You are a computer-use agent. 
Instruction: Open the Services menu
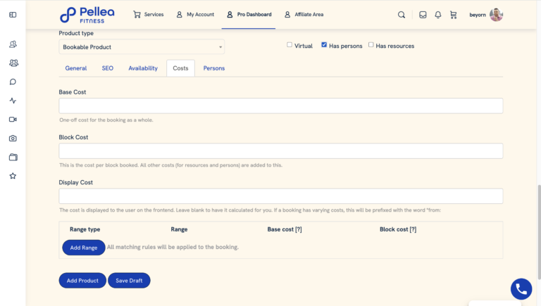149,15
